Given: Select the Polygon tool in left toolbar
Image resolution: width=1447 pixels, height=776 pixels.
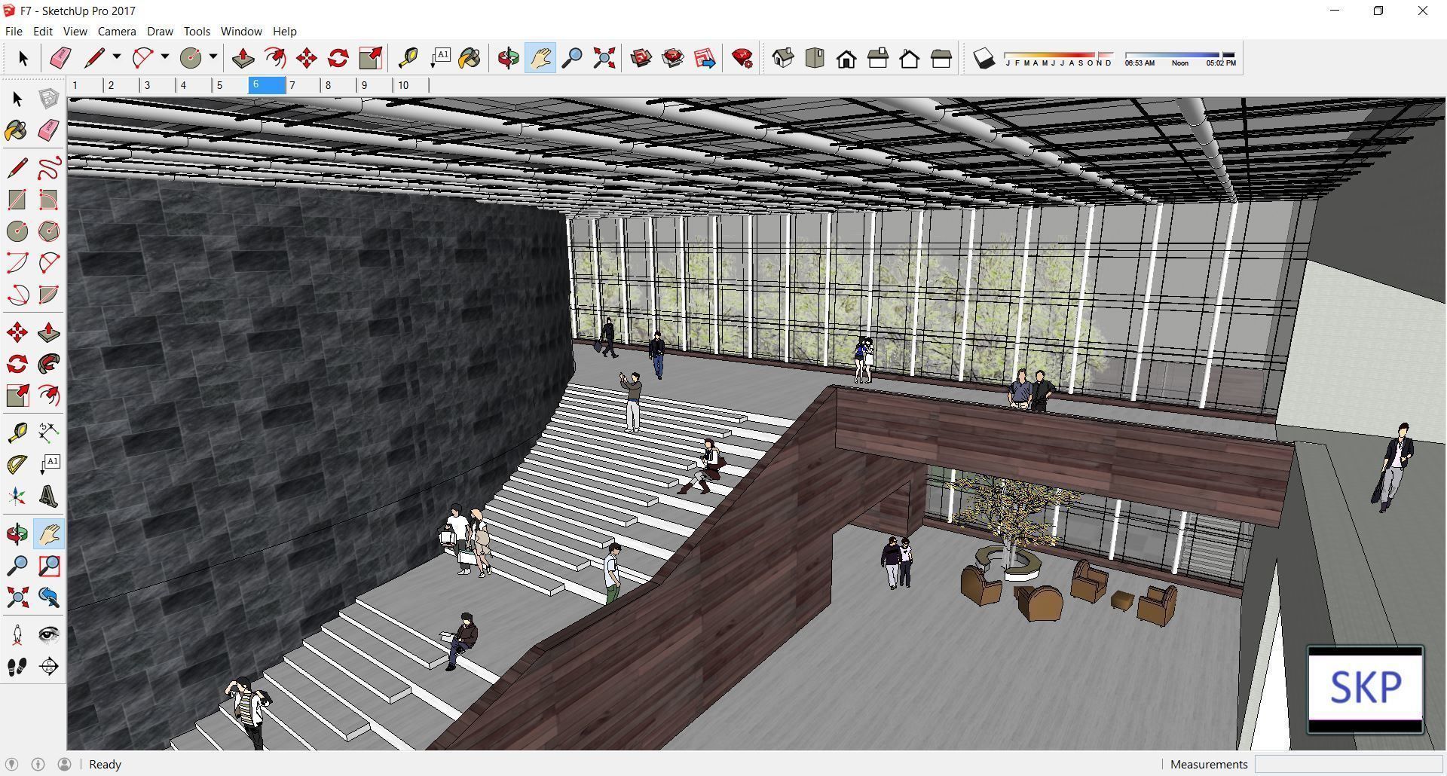Looking at the screenshot, I should coord(49,231).
